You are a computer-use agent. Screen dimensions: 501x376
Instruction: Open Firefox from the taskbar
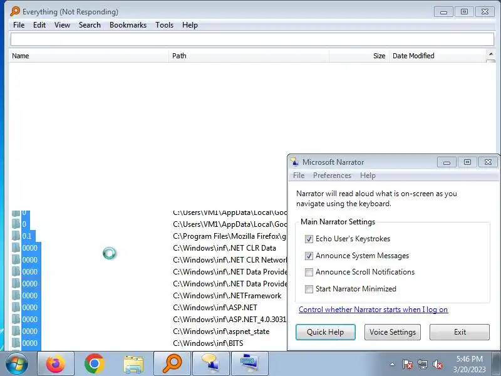[56, 363]
